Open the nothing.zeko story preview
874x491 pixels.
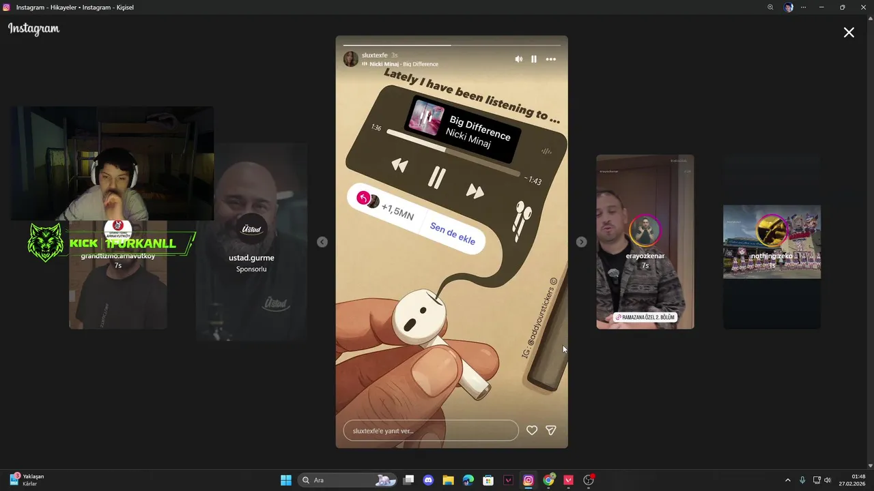click(x=772, y=242)
